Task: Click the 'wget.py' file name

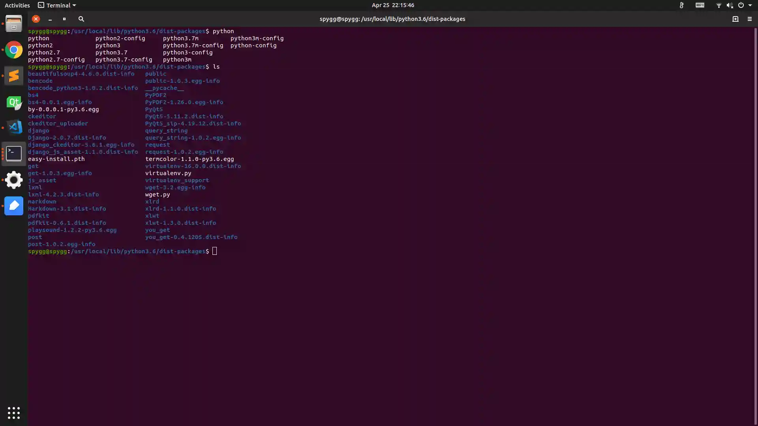Action: click(158, 194)
